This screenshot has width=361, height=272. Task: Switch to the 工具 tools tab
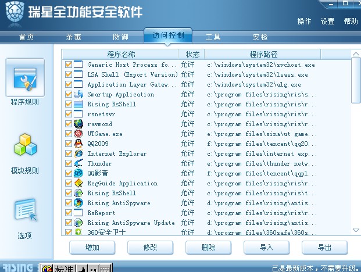[213, 37]
